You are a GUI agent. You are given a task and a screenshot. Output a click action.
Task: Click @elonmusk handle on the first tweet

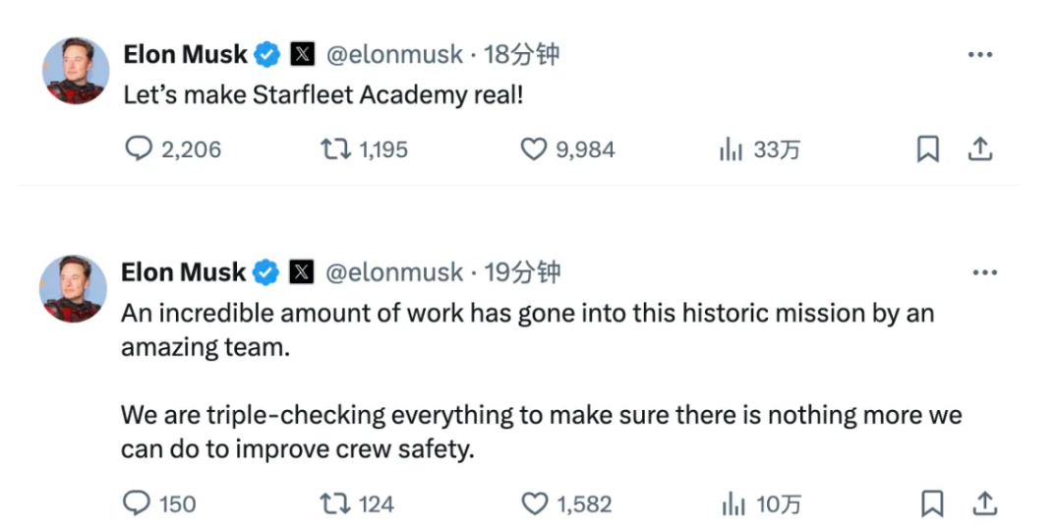[393, 55]
